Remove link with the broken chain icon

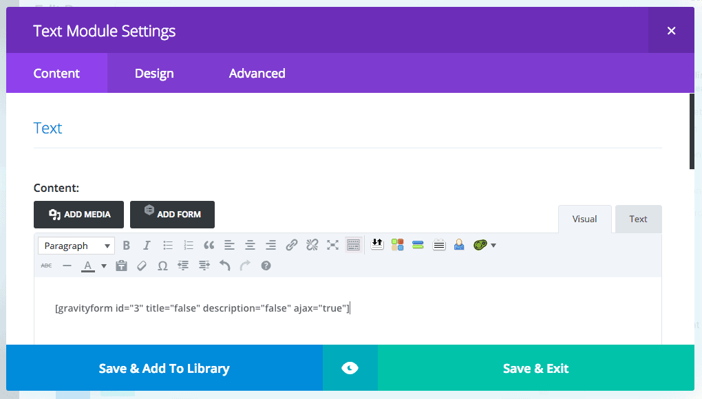coord(312,245)
